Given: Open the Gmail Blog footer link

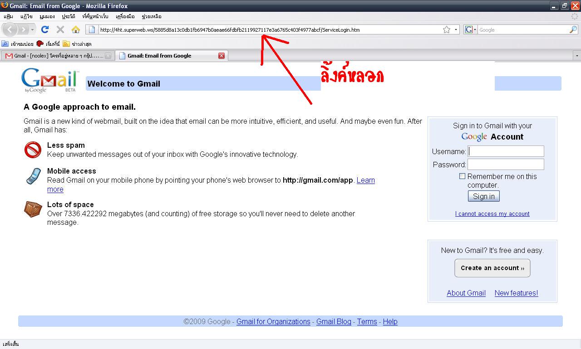Looking at the screenshot, I should (334, 322).
